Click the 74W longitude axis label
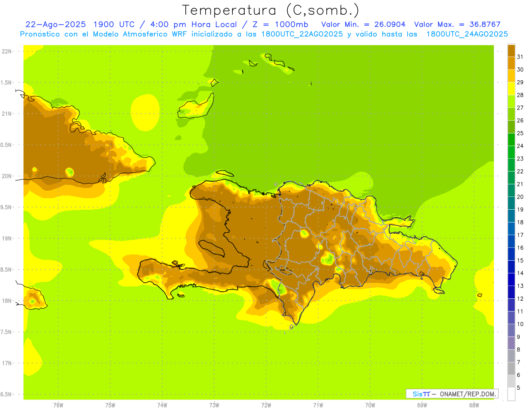The image size is (532, 411). (162, 405)
